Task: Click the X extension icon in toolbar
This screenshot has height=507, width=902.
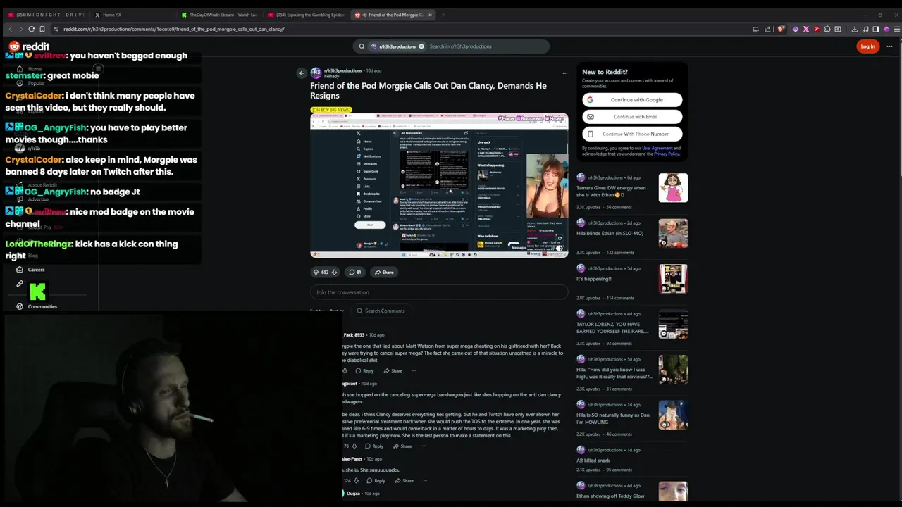Action: click(x=806, y=29)
